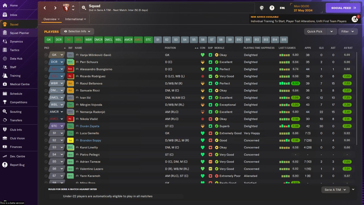
Task: Click the Training cone icon
Action: (x=5, y=76)
